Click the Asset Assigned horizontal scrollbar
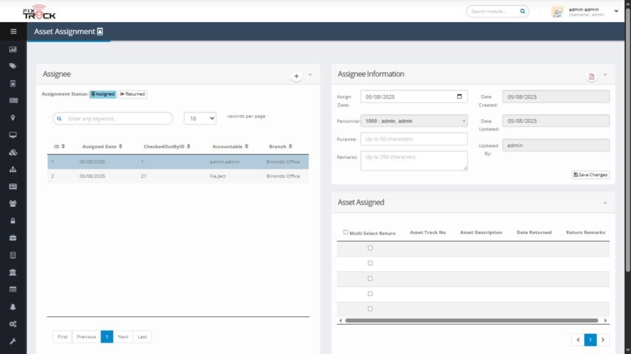This screenshot has height=354, width=631. click(x=471, y=321)
